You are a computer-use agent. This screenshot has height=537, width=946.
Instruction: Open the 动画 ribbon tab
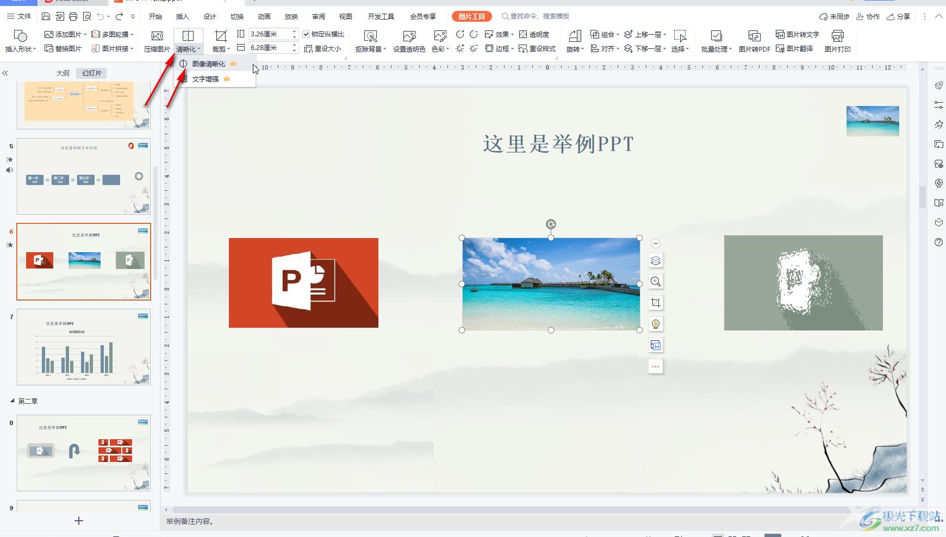click(264, 16)
